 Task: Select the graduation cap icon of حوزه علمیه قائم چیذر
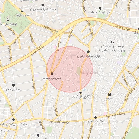43,5
